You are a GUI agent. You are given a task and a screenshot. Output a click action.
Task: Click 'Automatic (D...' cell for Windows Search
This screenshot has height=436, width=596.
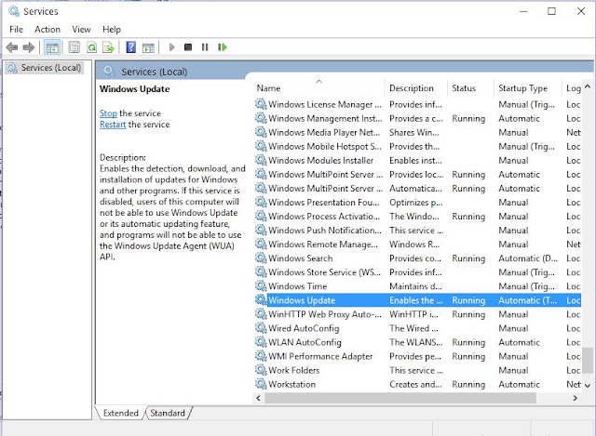click(x=528, y=258)
